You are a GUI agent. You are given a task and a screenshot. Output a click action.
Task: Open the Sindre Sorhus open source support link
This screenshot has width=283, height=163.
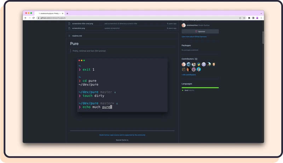(122, 135)
